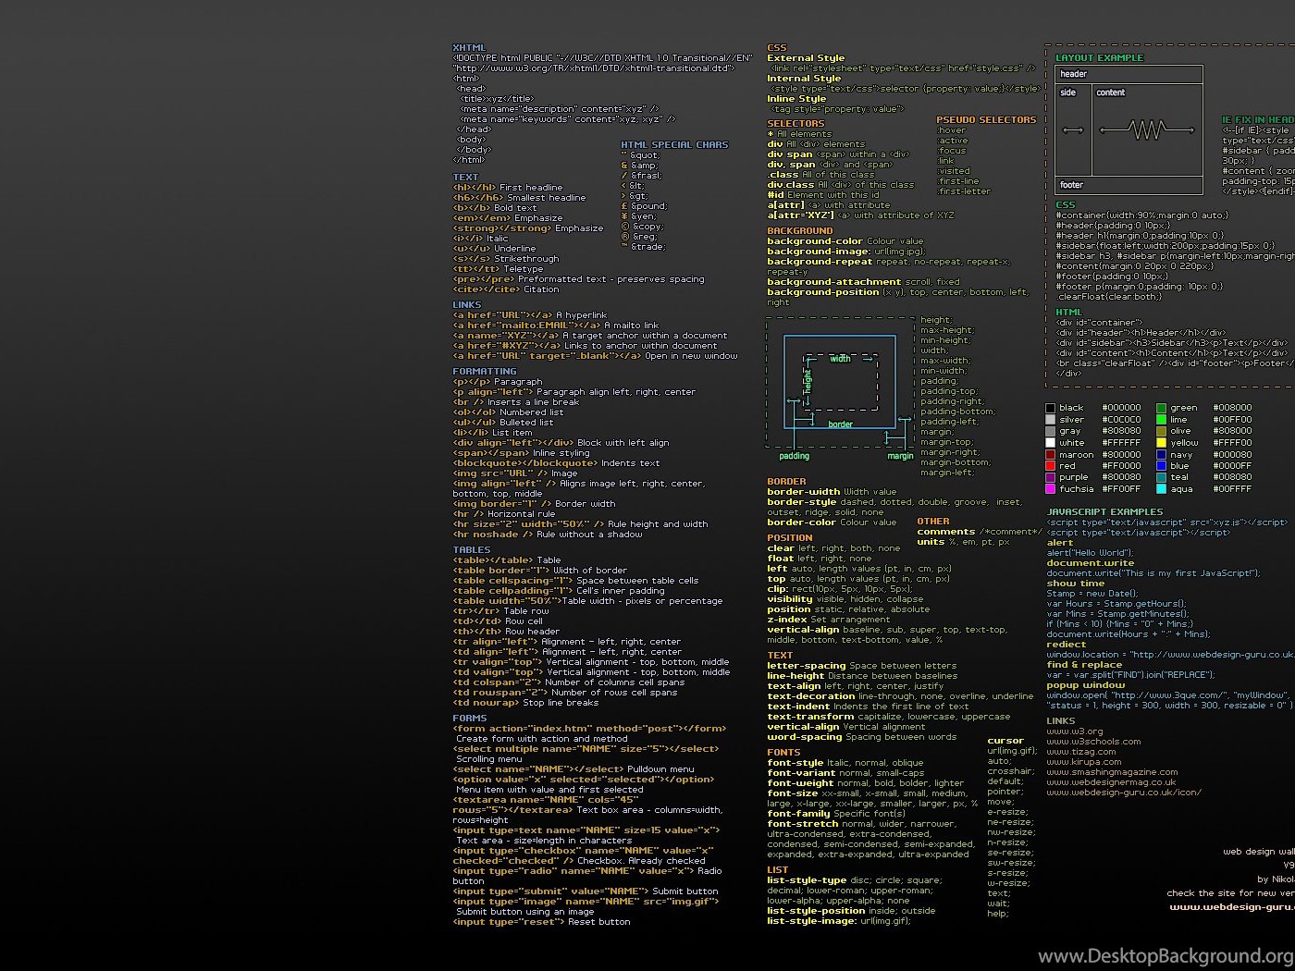Click the 'side' box in Layout Example
The width and height of the screenshot is (1295, 971).
[1073, 130]
